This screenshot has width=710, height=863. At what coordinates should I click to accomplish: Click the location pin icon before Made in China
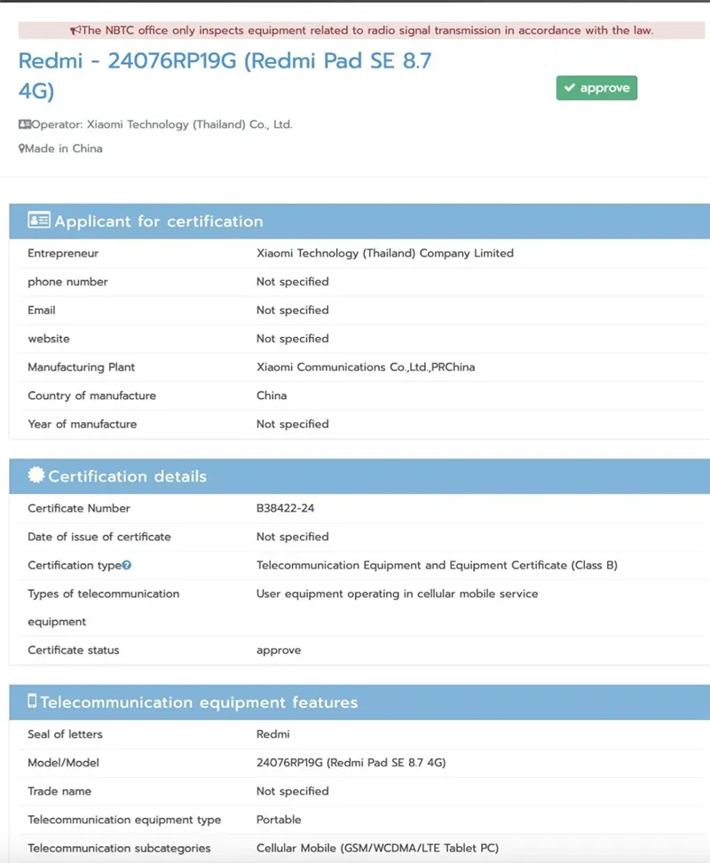(x=21, y=149)
